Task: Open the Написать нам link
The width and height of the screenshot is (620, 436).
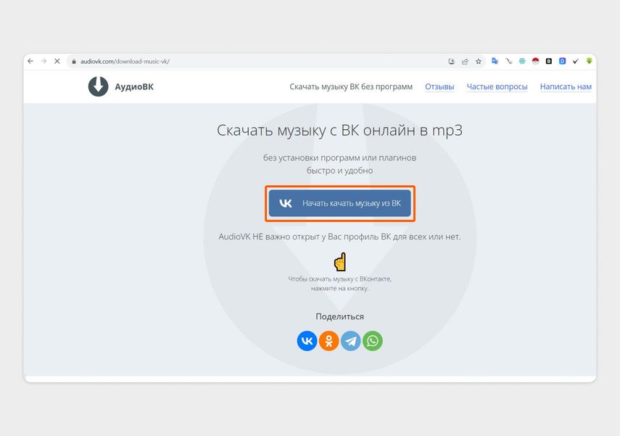Action: tap(566, 86)
